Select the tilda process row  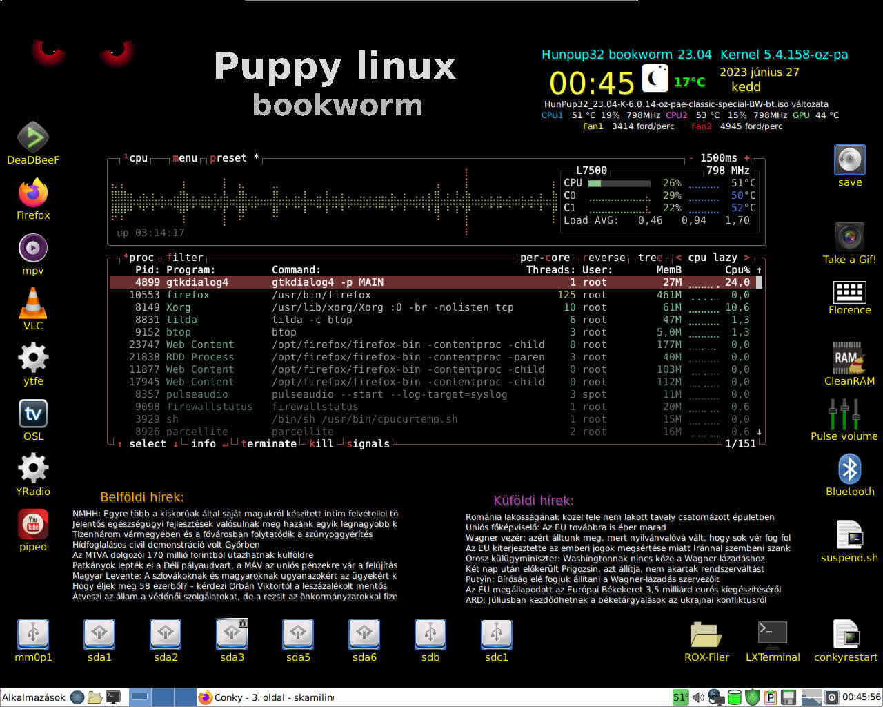coord(433,320)
